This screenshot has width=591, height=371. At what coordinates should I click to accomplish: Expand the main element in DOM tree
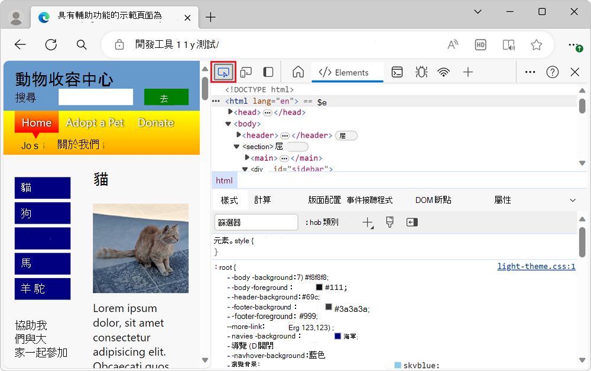(x=248, y=158)
